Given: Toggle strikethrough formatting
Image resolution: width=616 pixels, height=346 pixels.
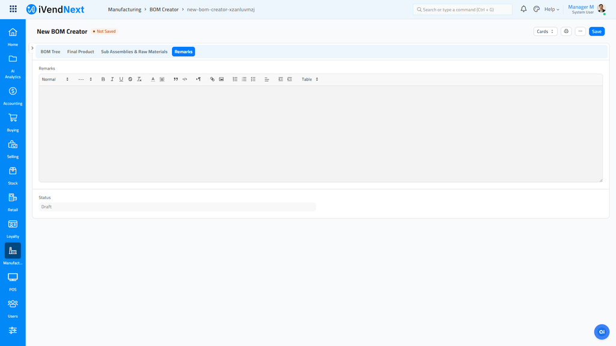Looking at the screenshot, I should coord(130,79).
